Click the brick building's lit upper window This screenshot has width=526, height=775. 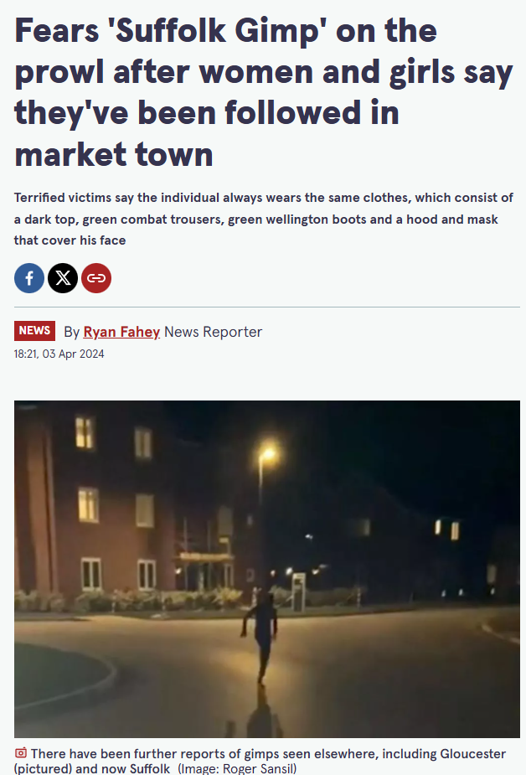tap(84, 432)
